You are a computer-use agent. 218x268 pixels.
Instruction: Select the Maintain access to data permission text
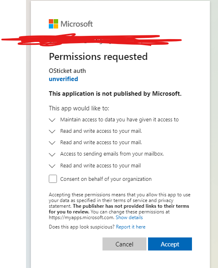[120, 120]
